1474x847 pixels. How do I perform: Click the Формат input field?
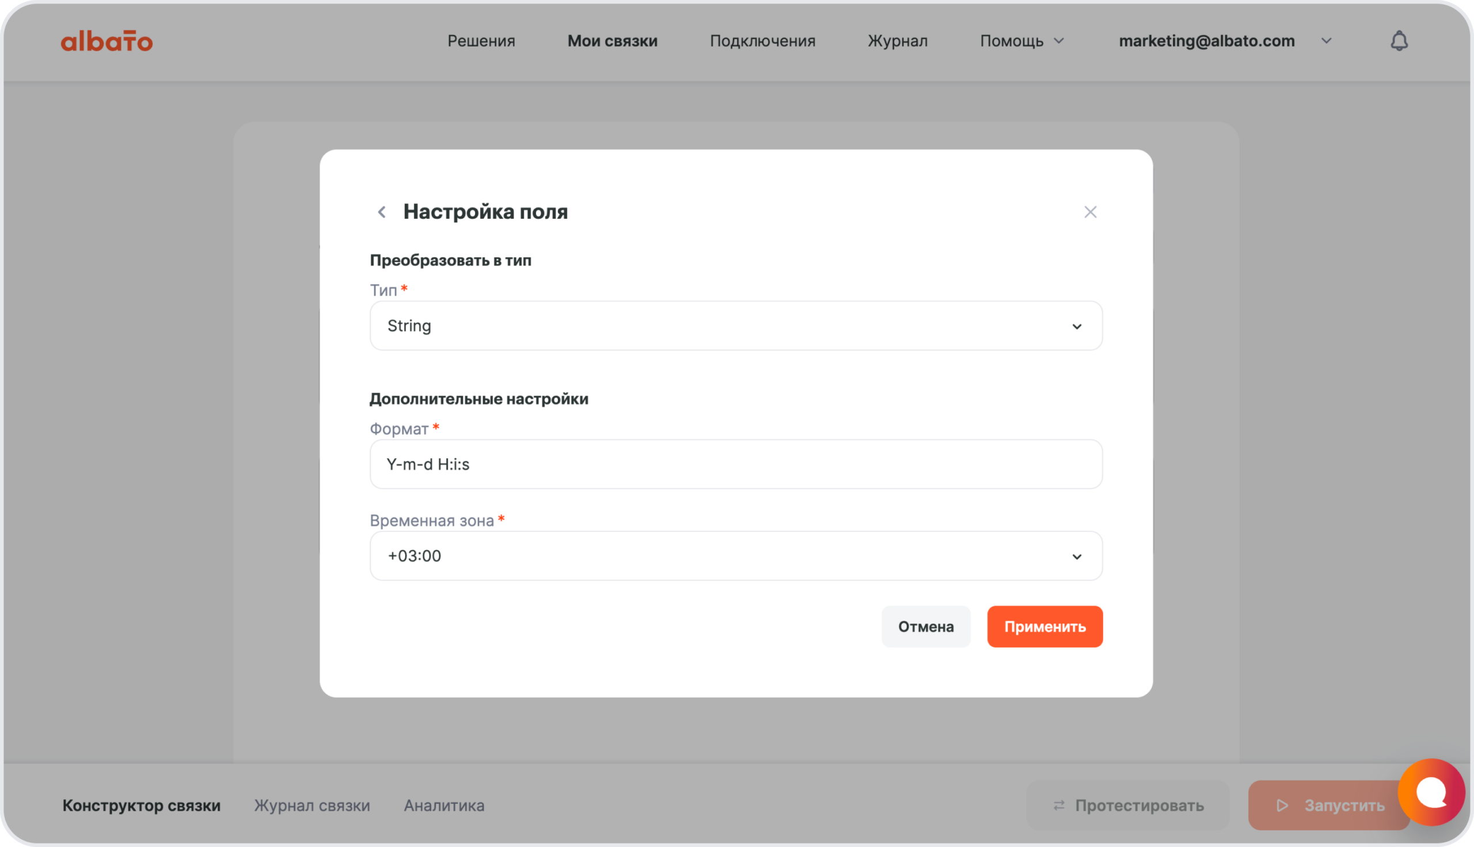[736, 464]
